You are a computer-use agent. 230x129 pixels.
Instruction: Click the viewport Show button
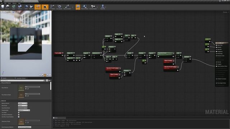[x=18, y=12]
